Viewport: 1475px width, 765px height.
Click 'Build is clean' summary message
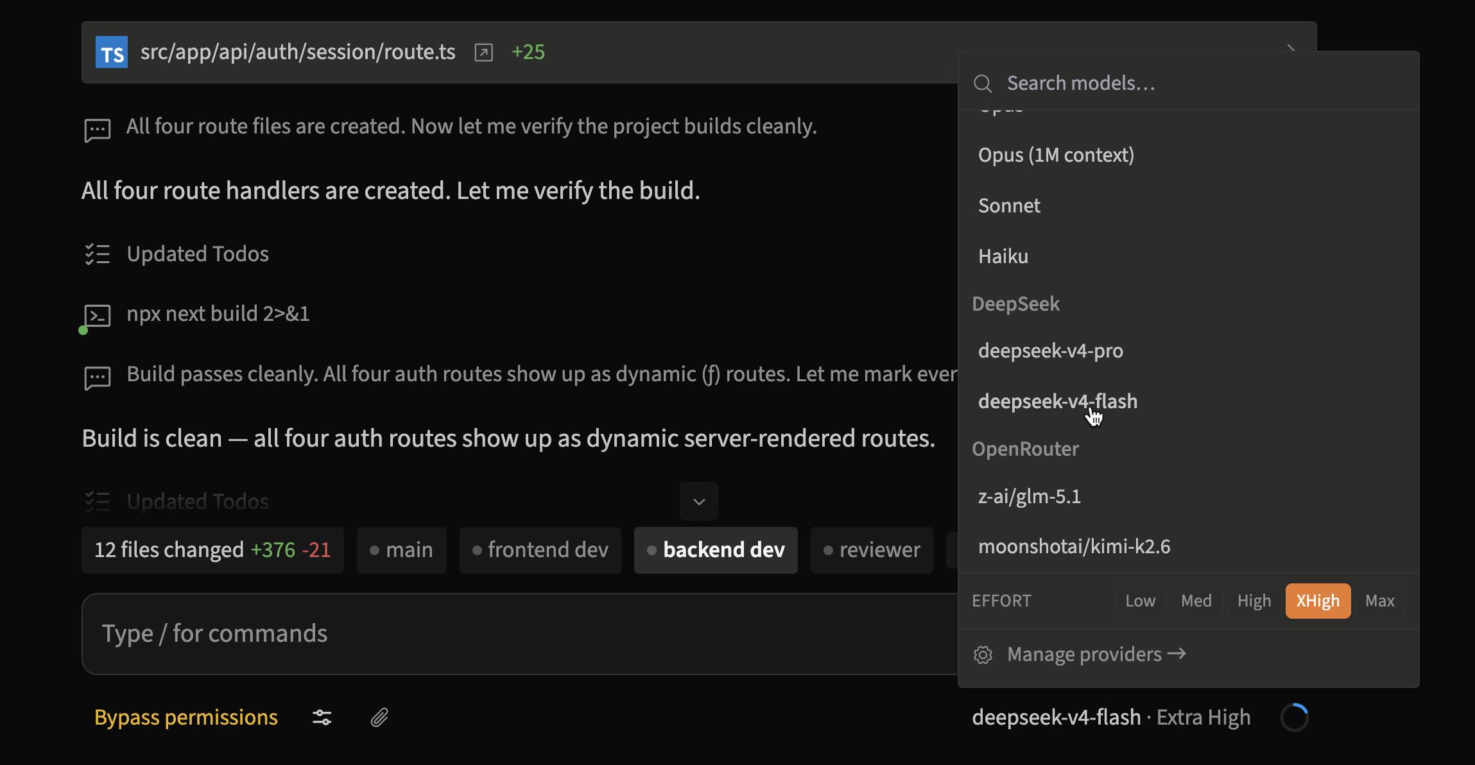pos(508,438)
